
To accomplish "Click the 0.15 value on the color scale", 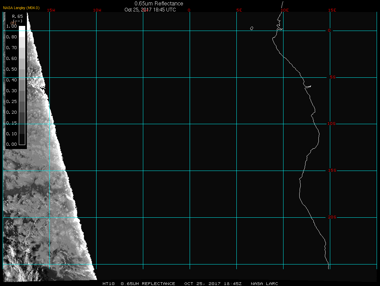I will (11, 123).
